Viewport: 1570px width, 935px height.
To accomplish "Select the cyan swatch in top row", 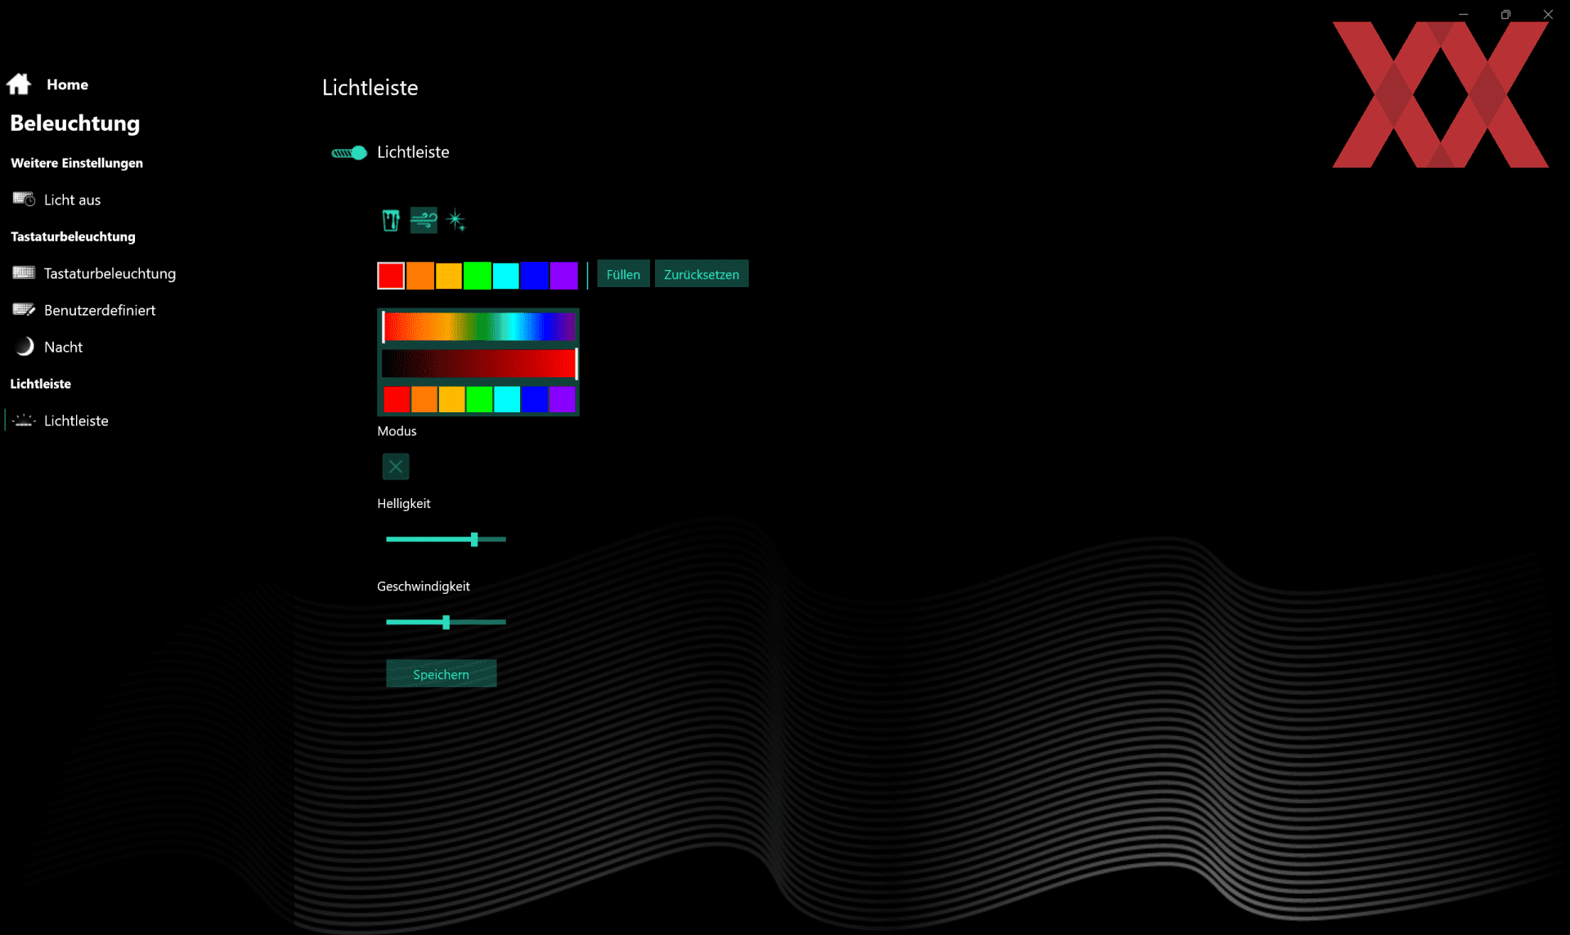I will [506, 276].
